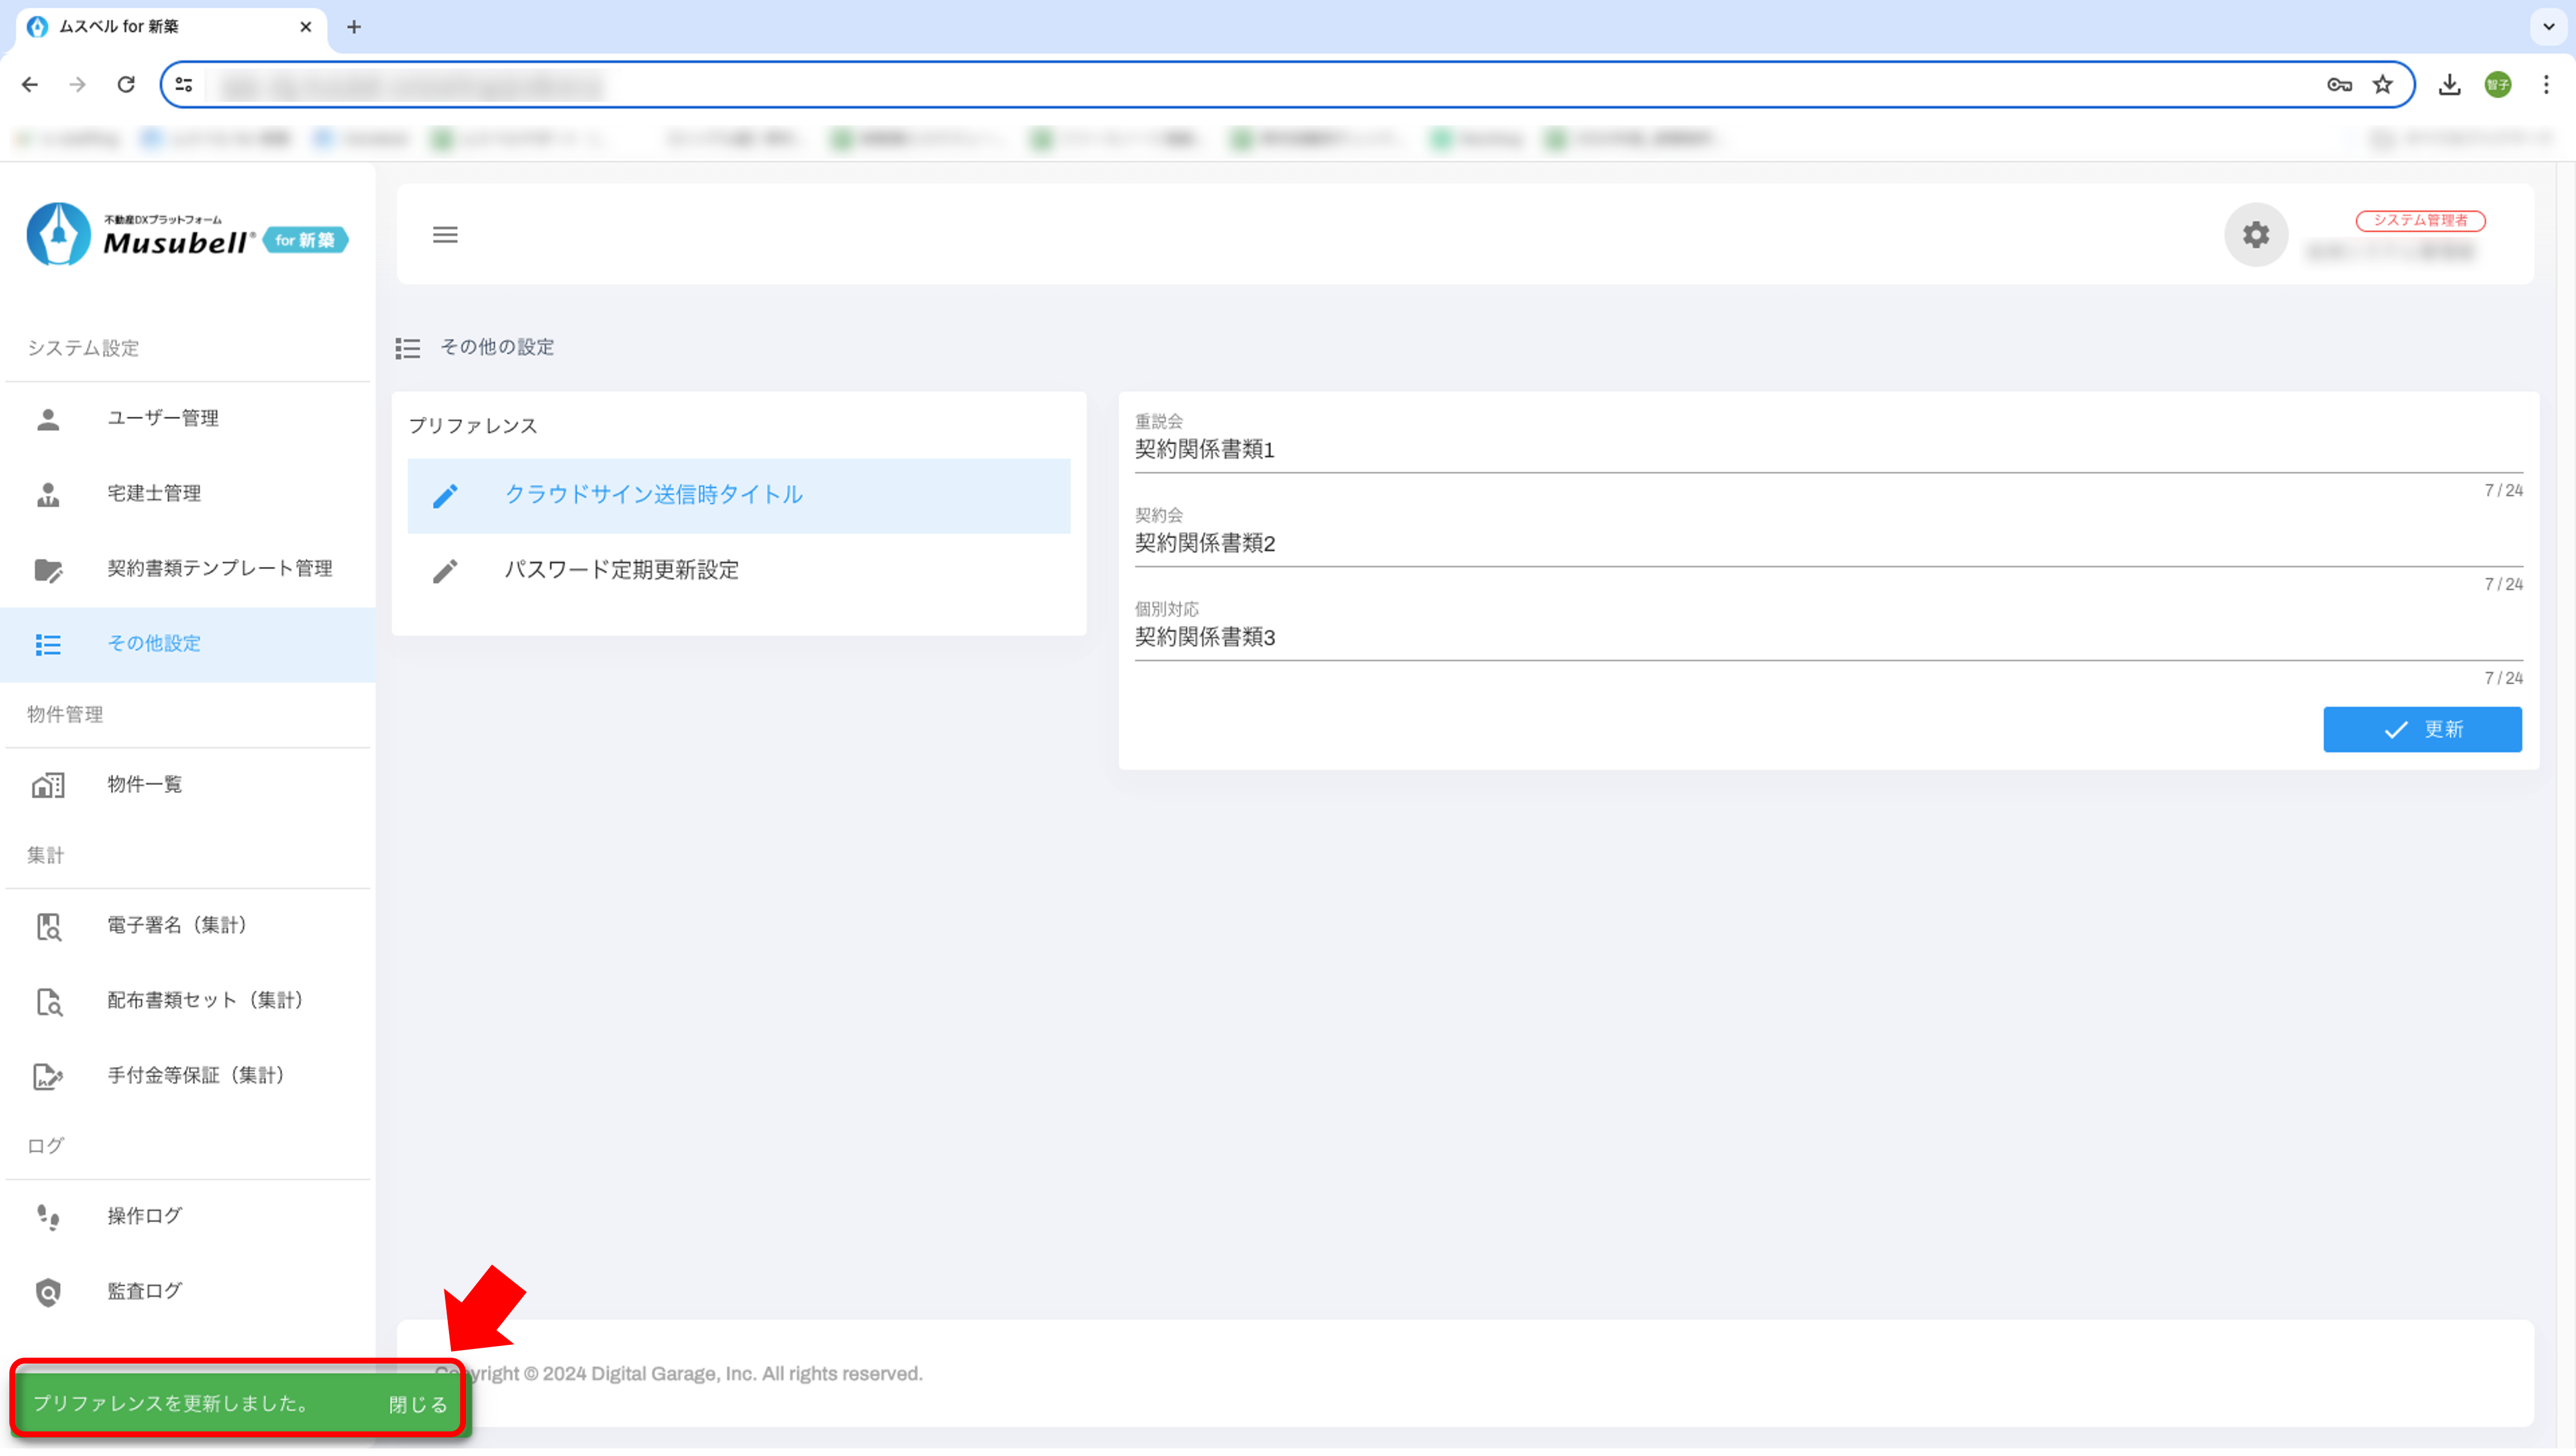Image resolution: width=2576 pixels, height=1456 pixels.
Task: Click the ユーザー管理 person icon
Action: pyautogui.click(x=48, y=419)
